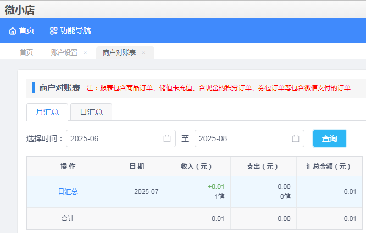
Task: Open the start month calendar icon
Action: point(167,138)
